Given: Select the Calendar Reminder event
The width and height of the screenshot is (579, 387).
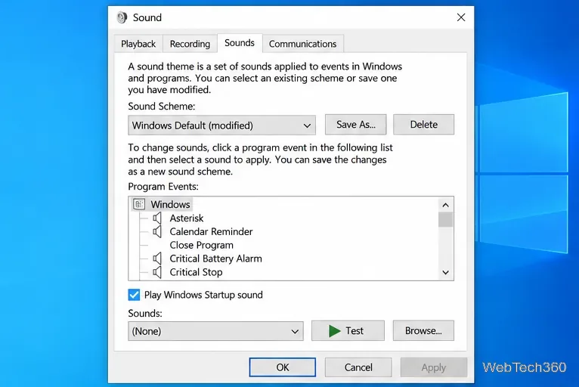Looking at the screenshot, I should click(x=211, y=231).
